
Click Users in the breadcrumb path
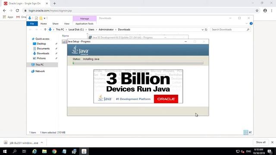tap(91, 30)
